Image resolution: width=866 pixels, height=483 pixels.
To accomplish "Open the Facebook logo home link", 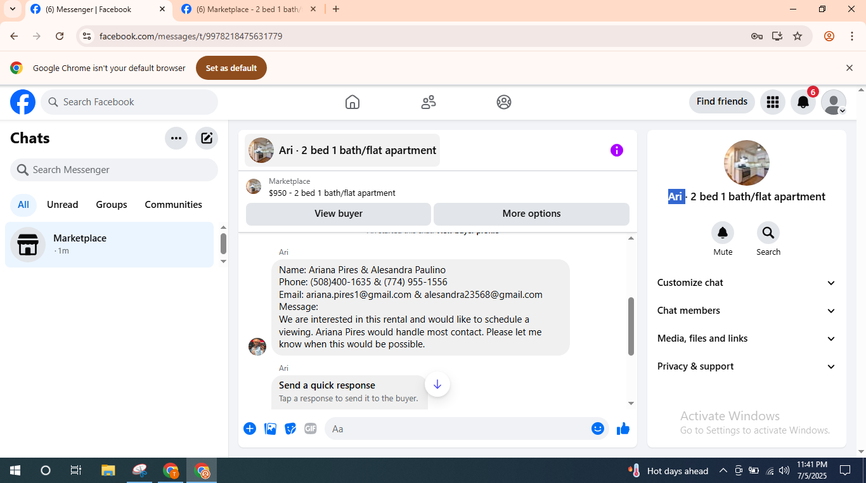I will [23, 102].
